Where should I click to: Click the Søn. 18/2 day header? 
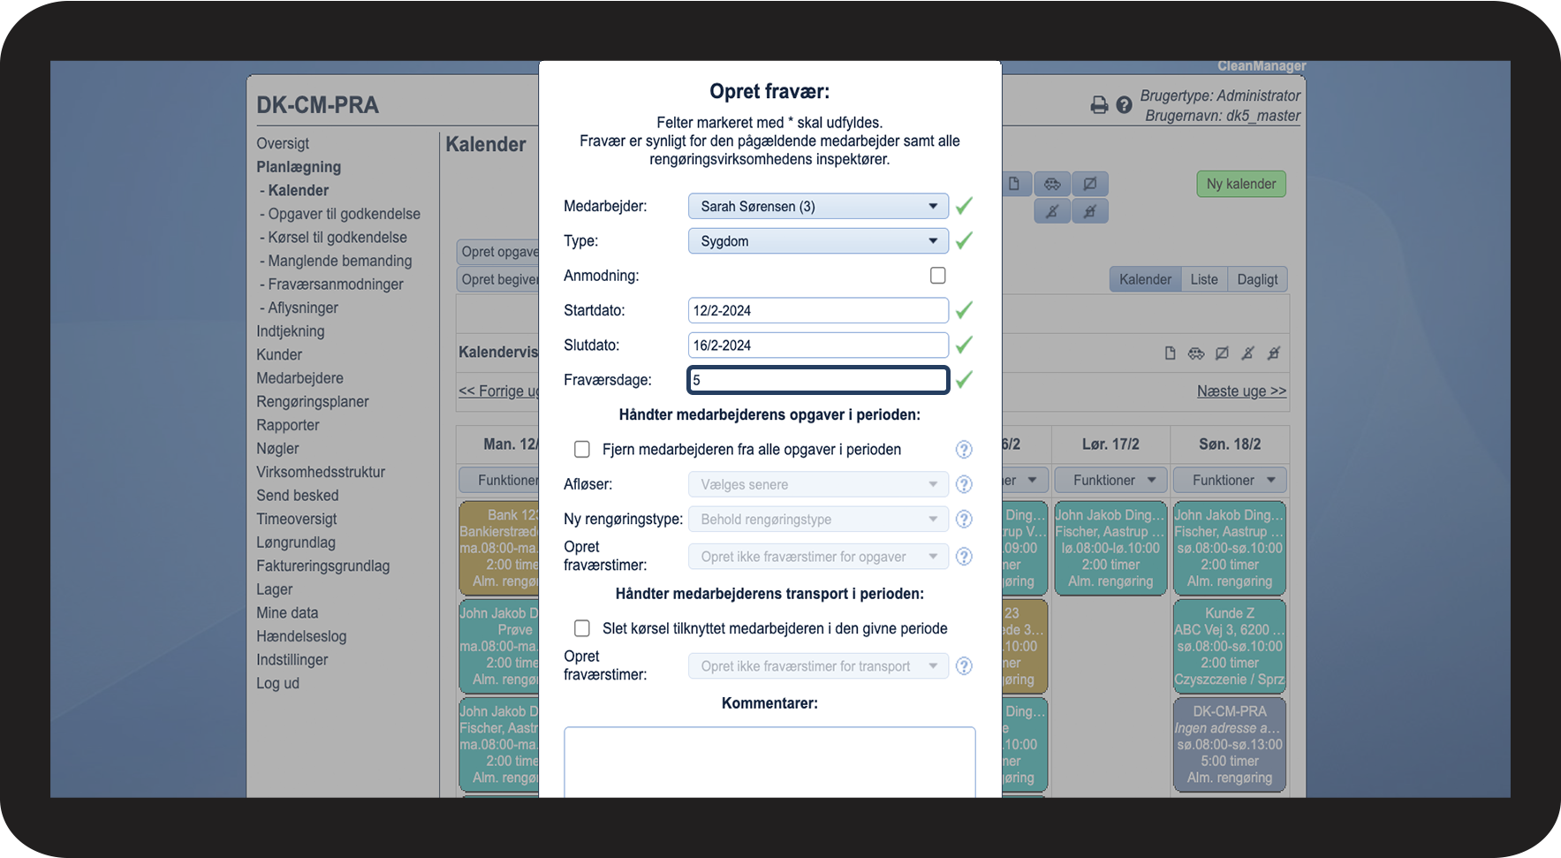(x=1230, y=444)
